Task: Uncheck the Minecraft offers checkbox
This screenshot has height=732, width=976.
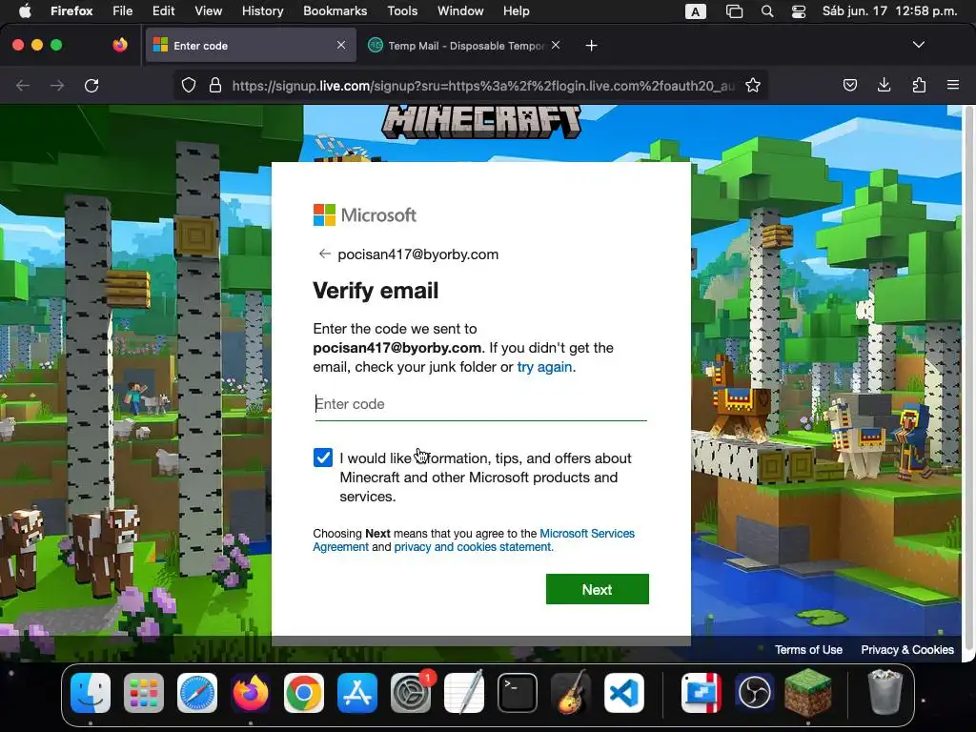Action: click(323, 457)
